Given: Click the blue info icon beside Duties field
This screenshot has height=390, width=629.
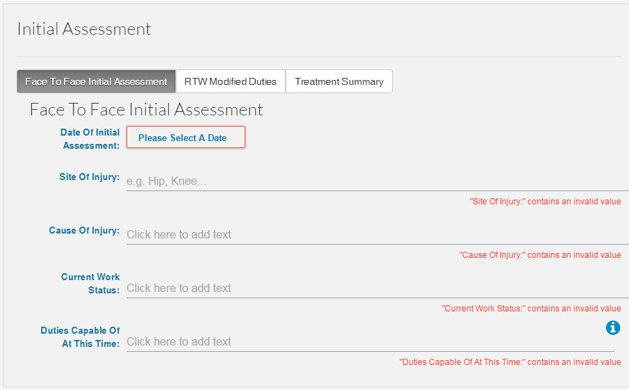Looking at the screenshot, I should 612,328.
